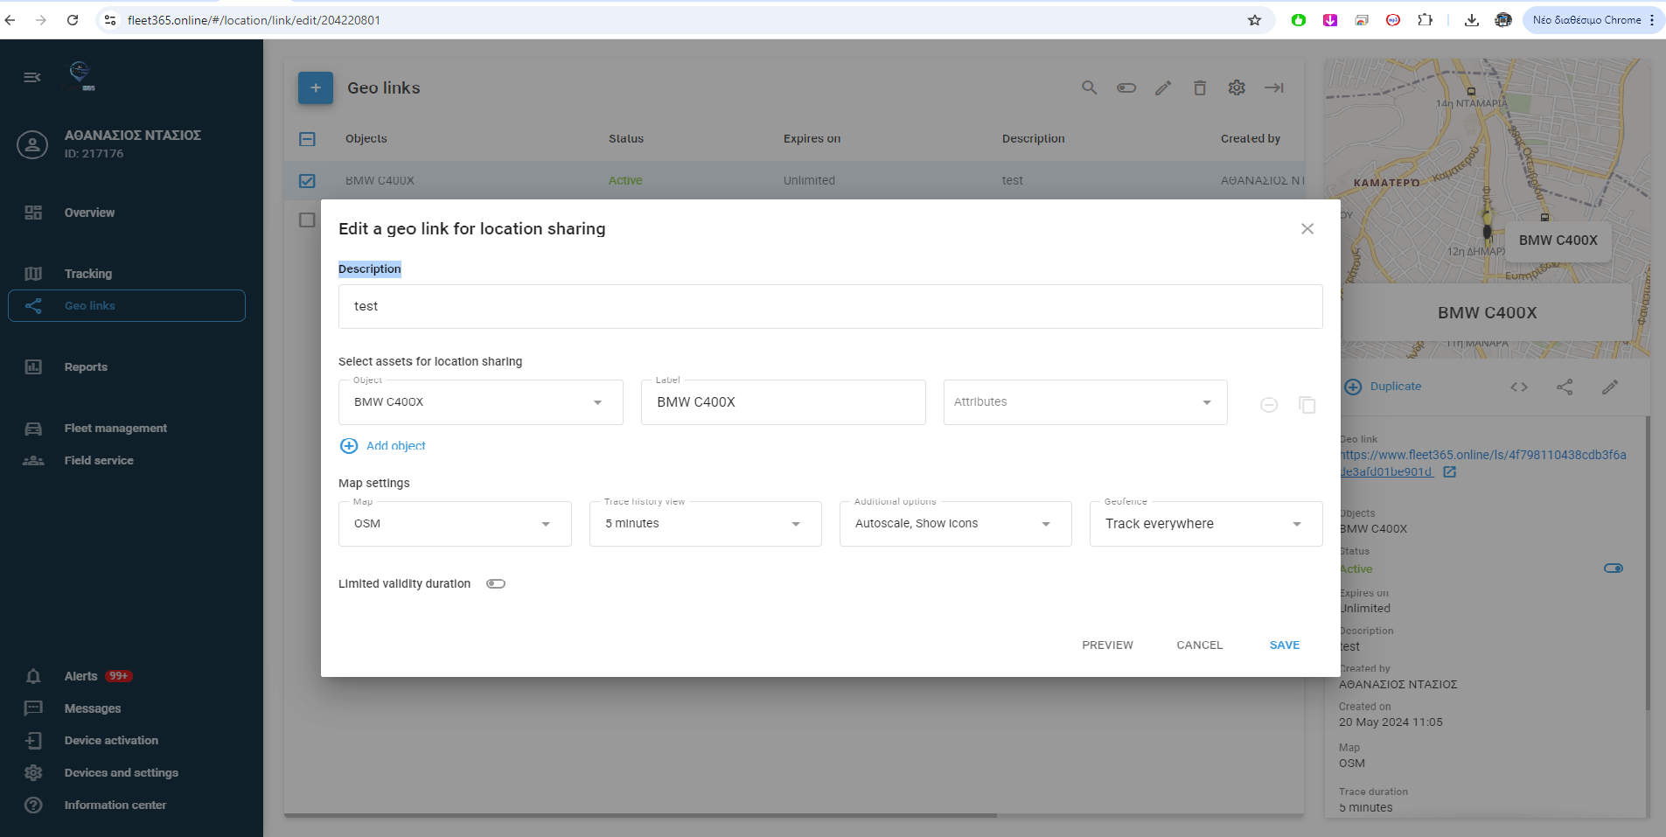1666x837 pixels.
Task: Sort by Expires on column header
Action: click(812, 139)
